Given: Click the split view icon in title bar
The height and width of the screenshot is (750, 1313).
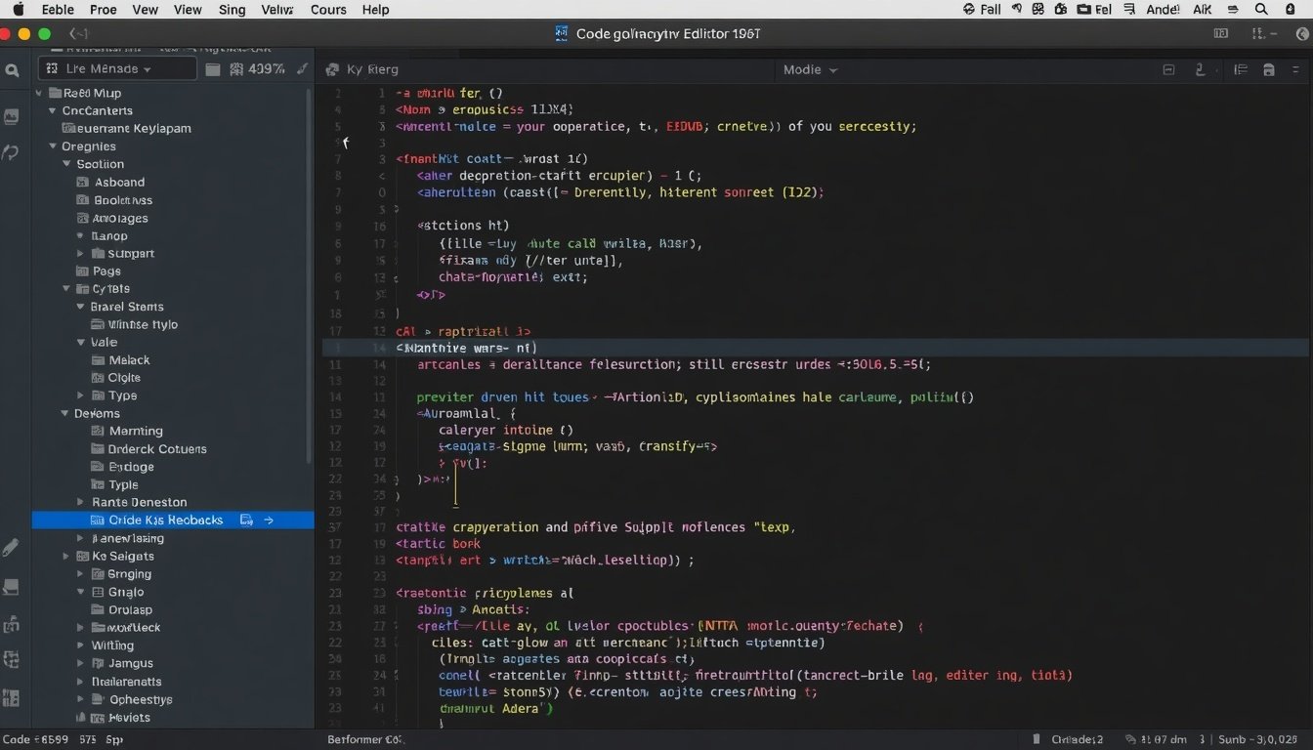Looking at the screenshot, I should point(1221,33).
